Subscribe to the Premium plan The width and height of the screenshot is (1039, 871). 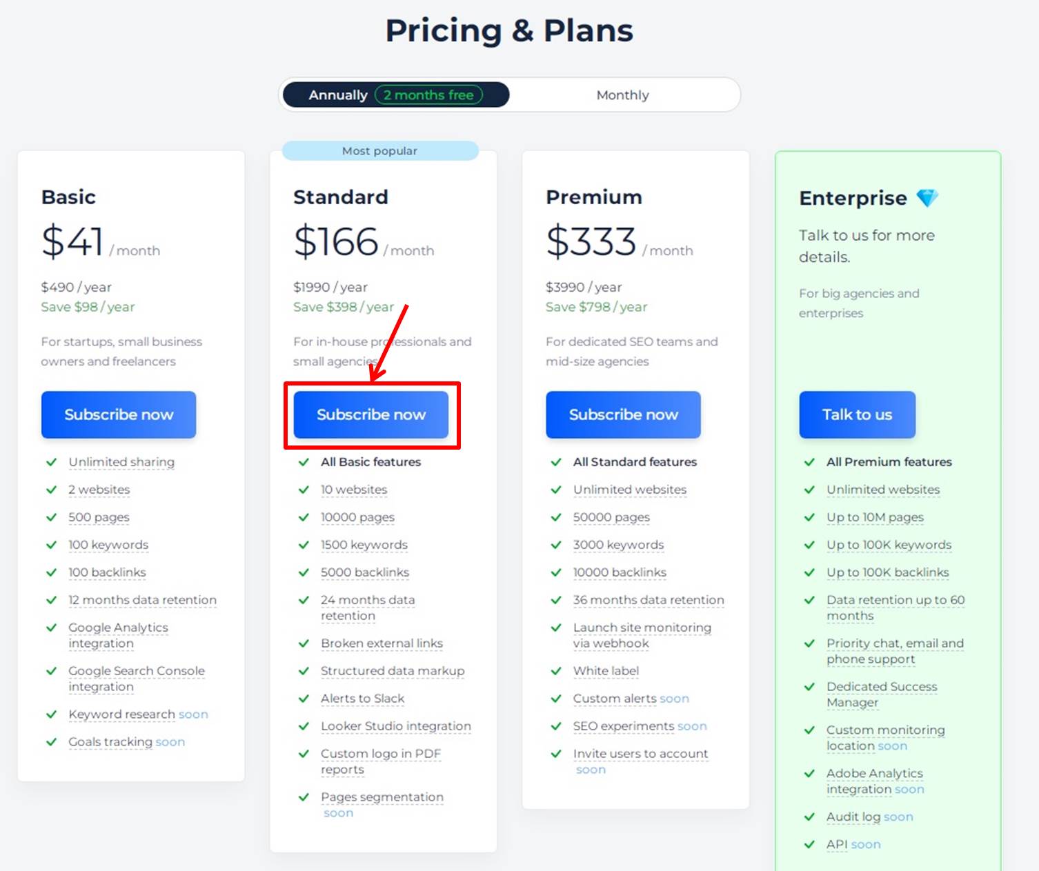click(x=624, y=414)
